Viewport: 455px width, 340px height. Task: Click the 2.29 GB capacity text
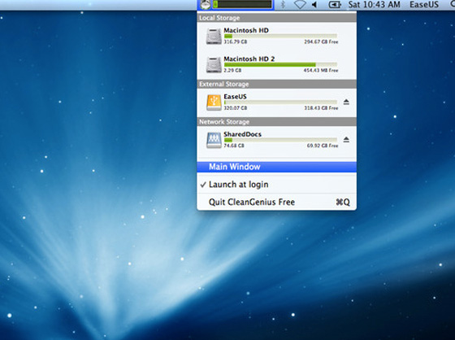click(232, 70)
